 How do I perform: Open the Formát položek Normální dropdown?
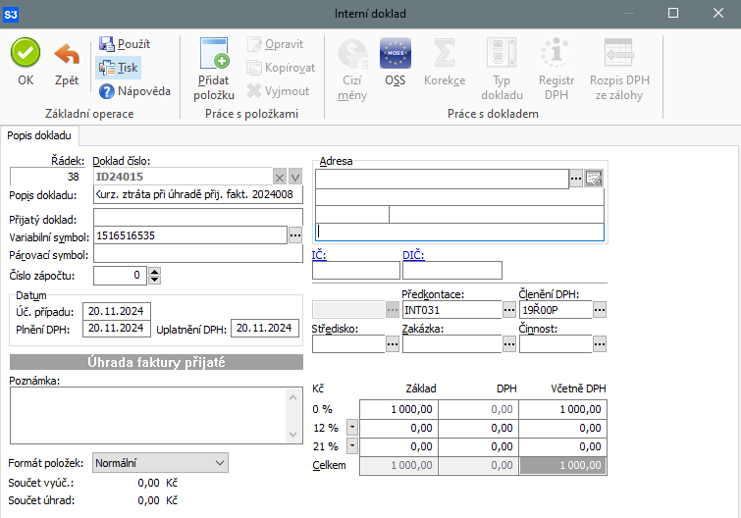click(x=159, y=462)
